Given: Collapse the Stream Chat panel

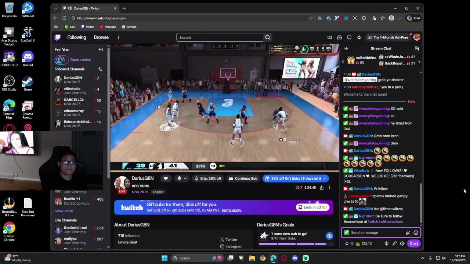Looking at the screenshot, I should (x=346, y=48).
